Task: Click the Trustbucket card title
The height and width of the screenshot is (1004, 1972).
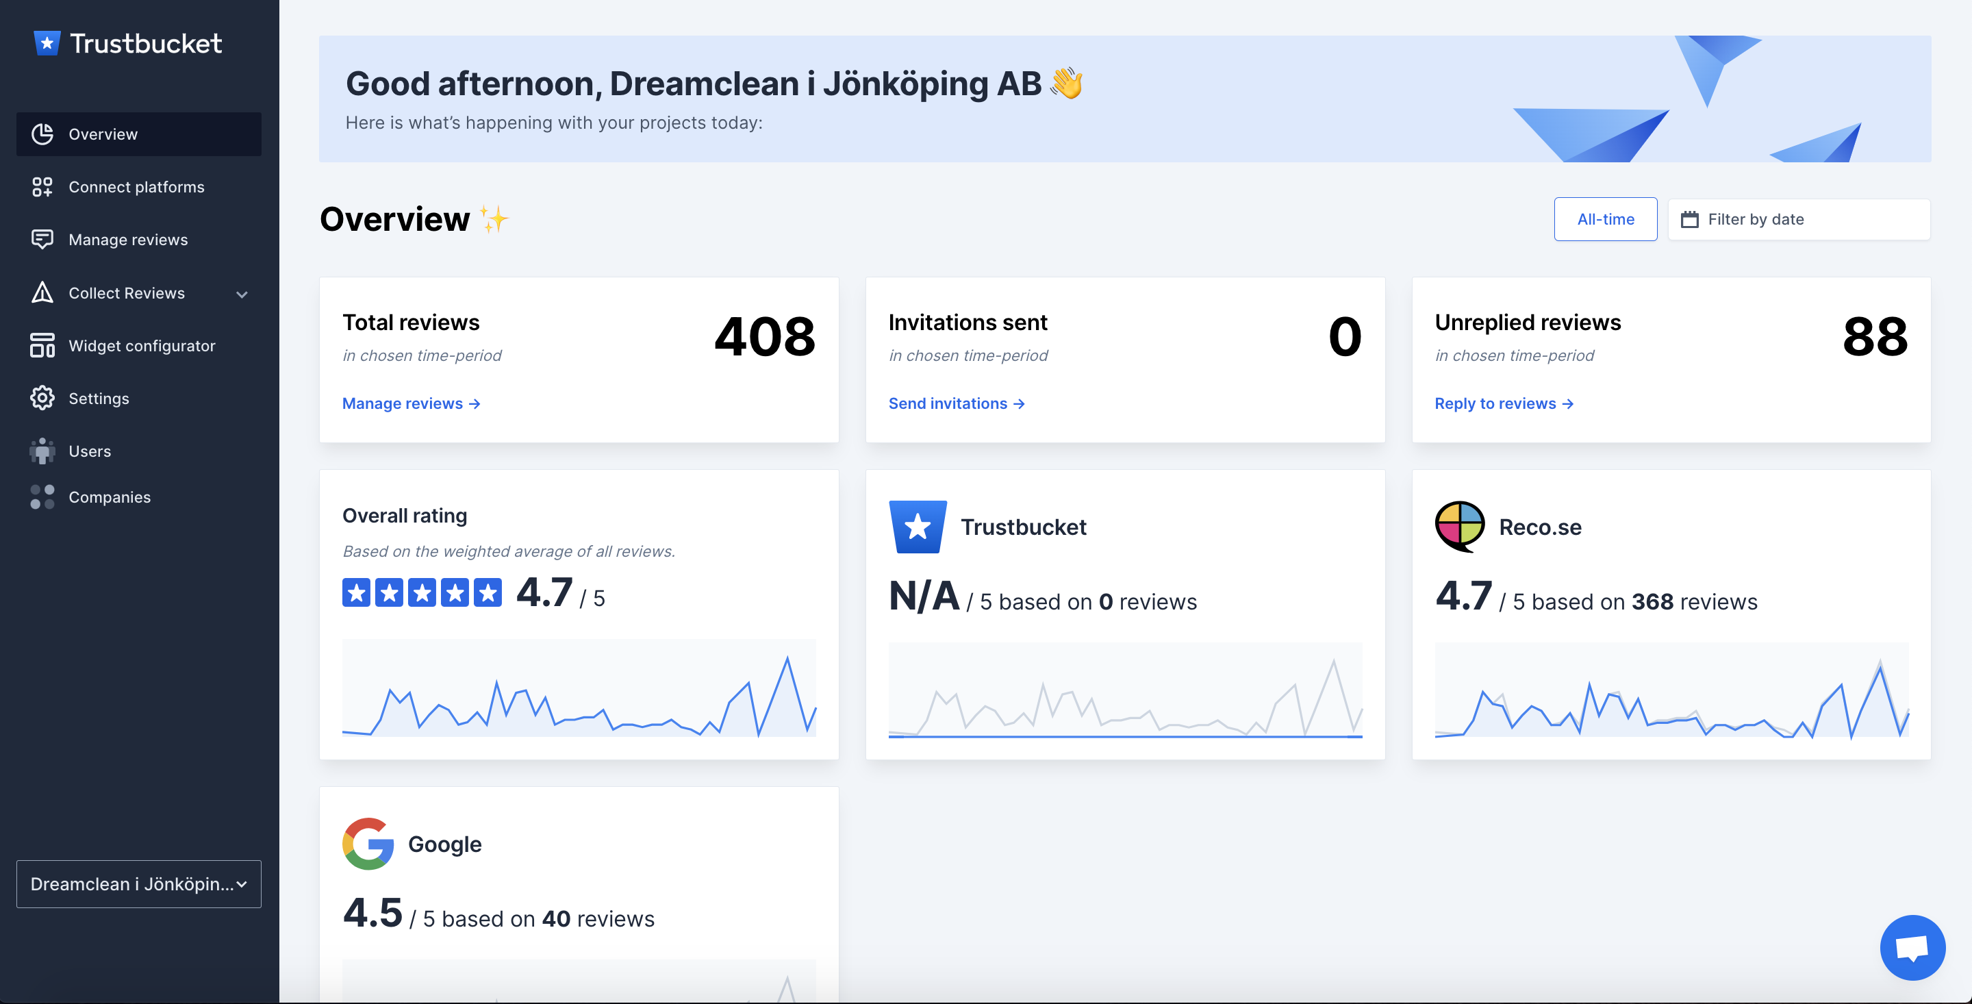Action: point(1024,527)
